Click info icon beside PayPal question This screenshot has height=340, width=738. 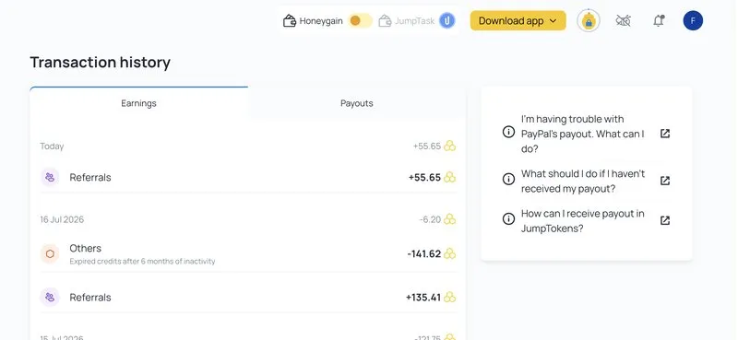click(508, 132)
